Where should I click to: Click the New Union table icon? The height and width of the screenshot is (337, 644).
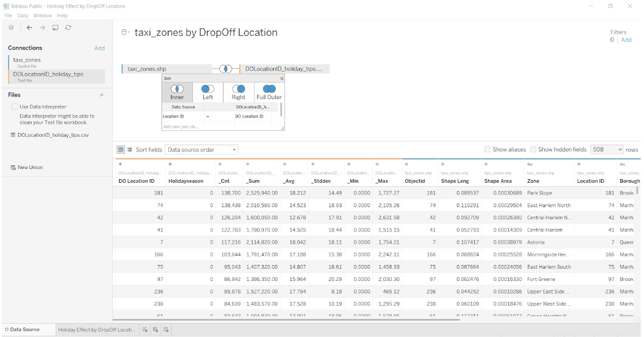click(13, 167)
